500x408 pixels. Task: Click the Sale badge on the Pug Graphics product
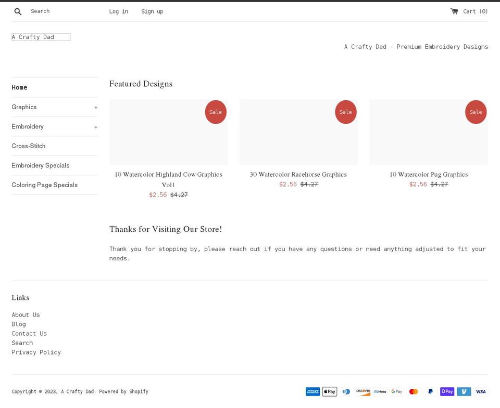point(476,112)
